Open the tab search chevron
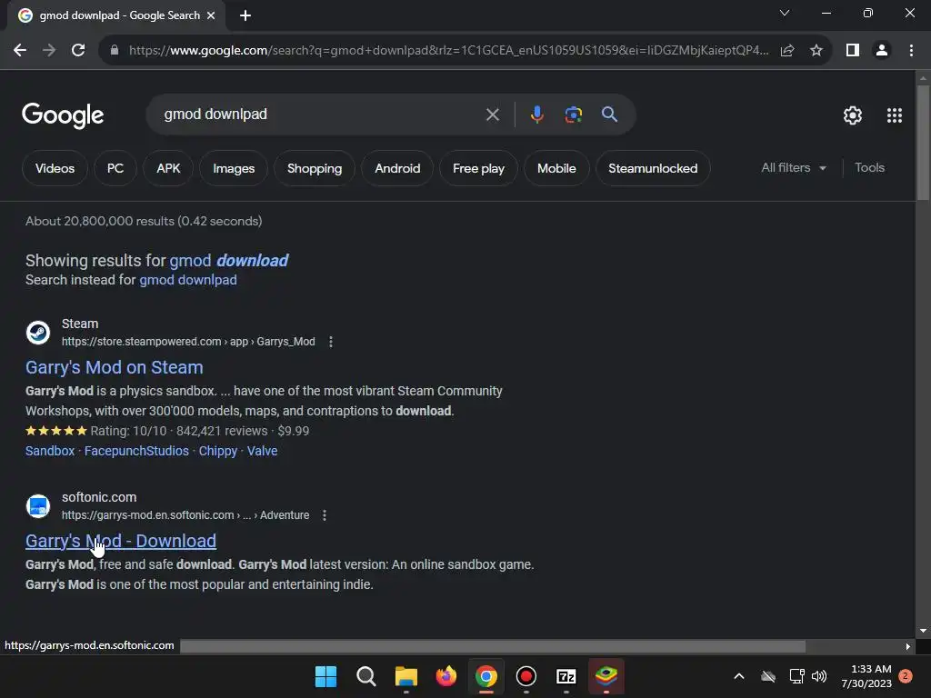The image size is (931, 698). tap(785, 13)
